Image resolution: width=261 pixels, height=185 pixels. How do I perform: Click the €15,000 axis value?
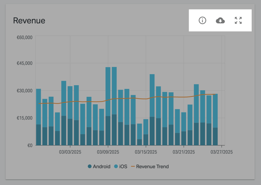[25, 118]
